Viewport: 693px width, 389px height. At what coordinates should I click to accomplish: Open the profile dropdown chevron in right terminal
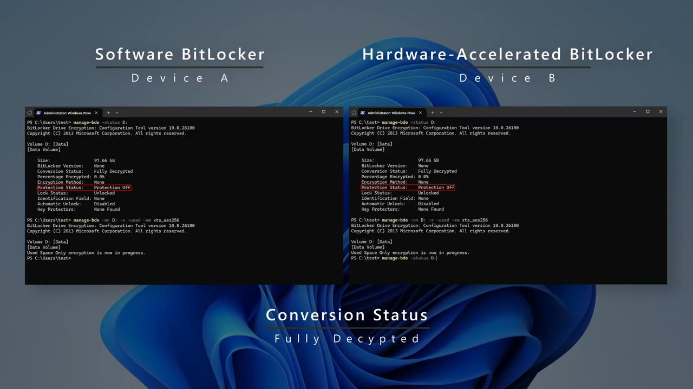coord(441,113)
